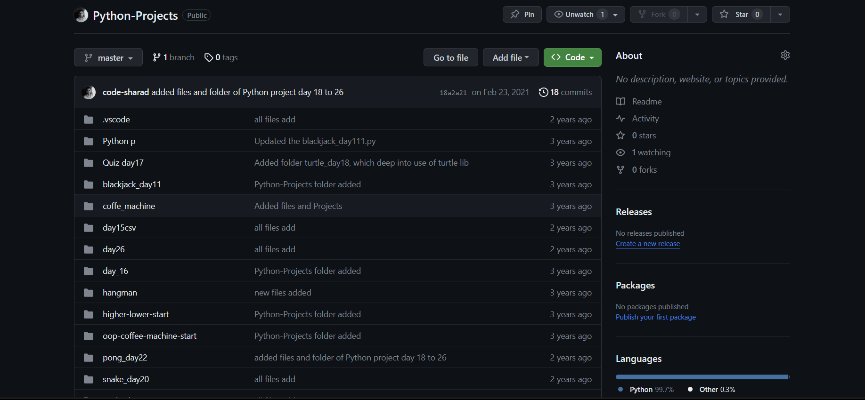The height and width of the screenshot is (400, 865).
Task: View the 0 tags link
Action: [x=221, y=57]
